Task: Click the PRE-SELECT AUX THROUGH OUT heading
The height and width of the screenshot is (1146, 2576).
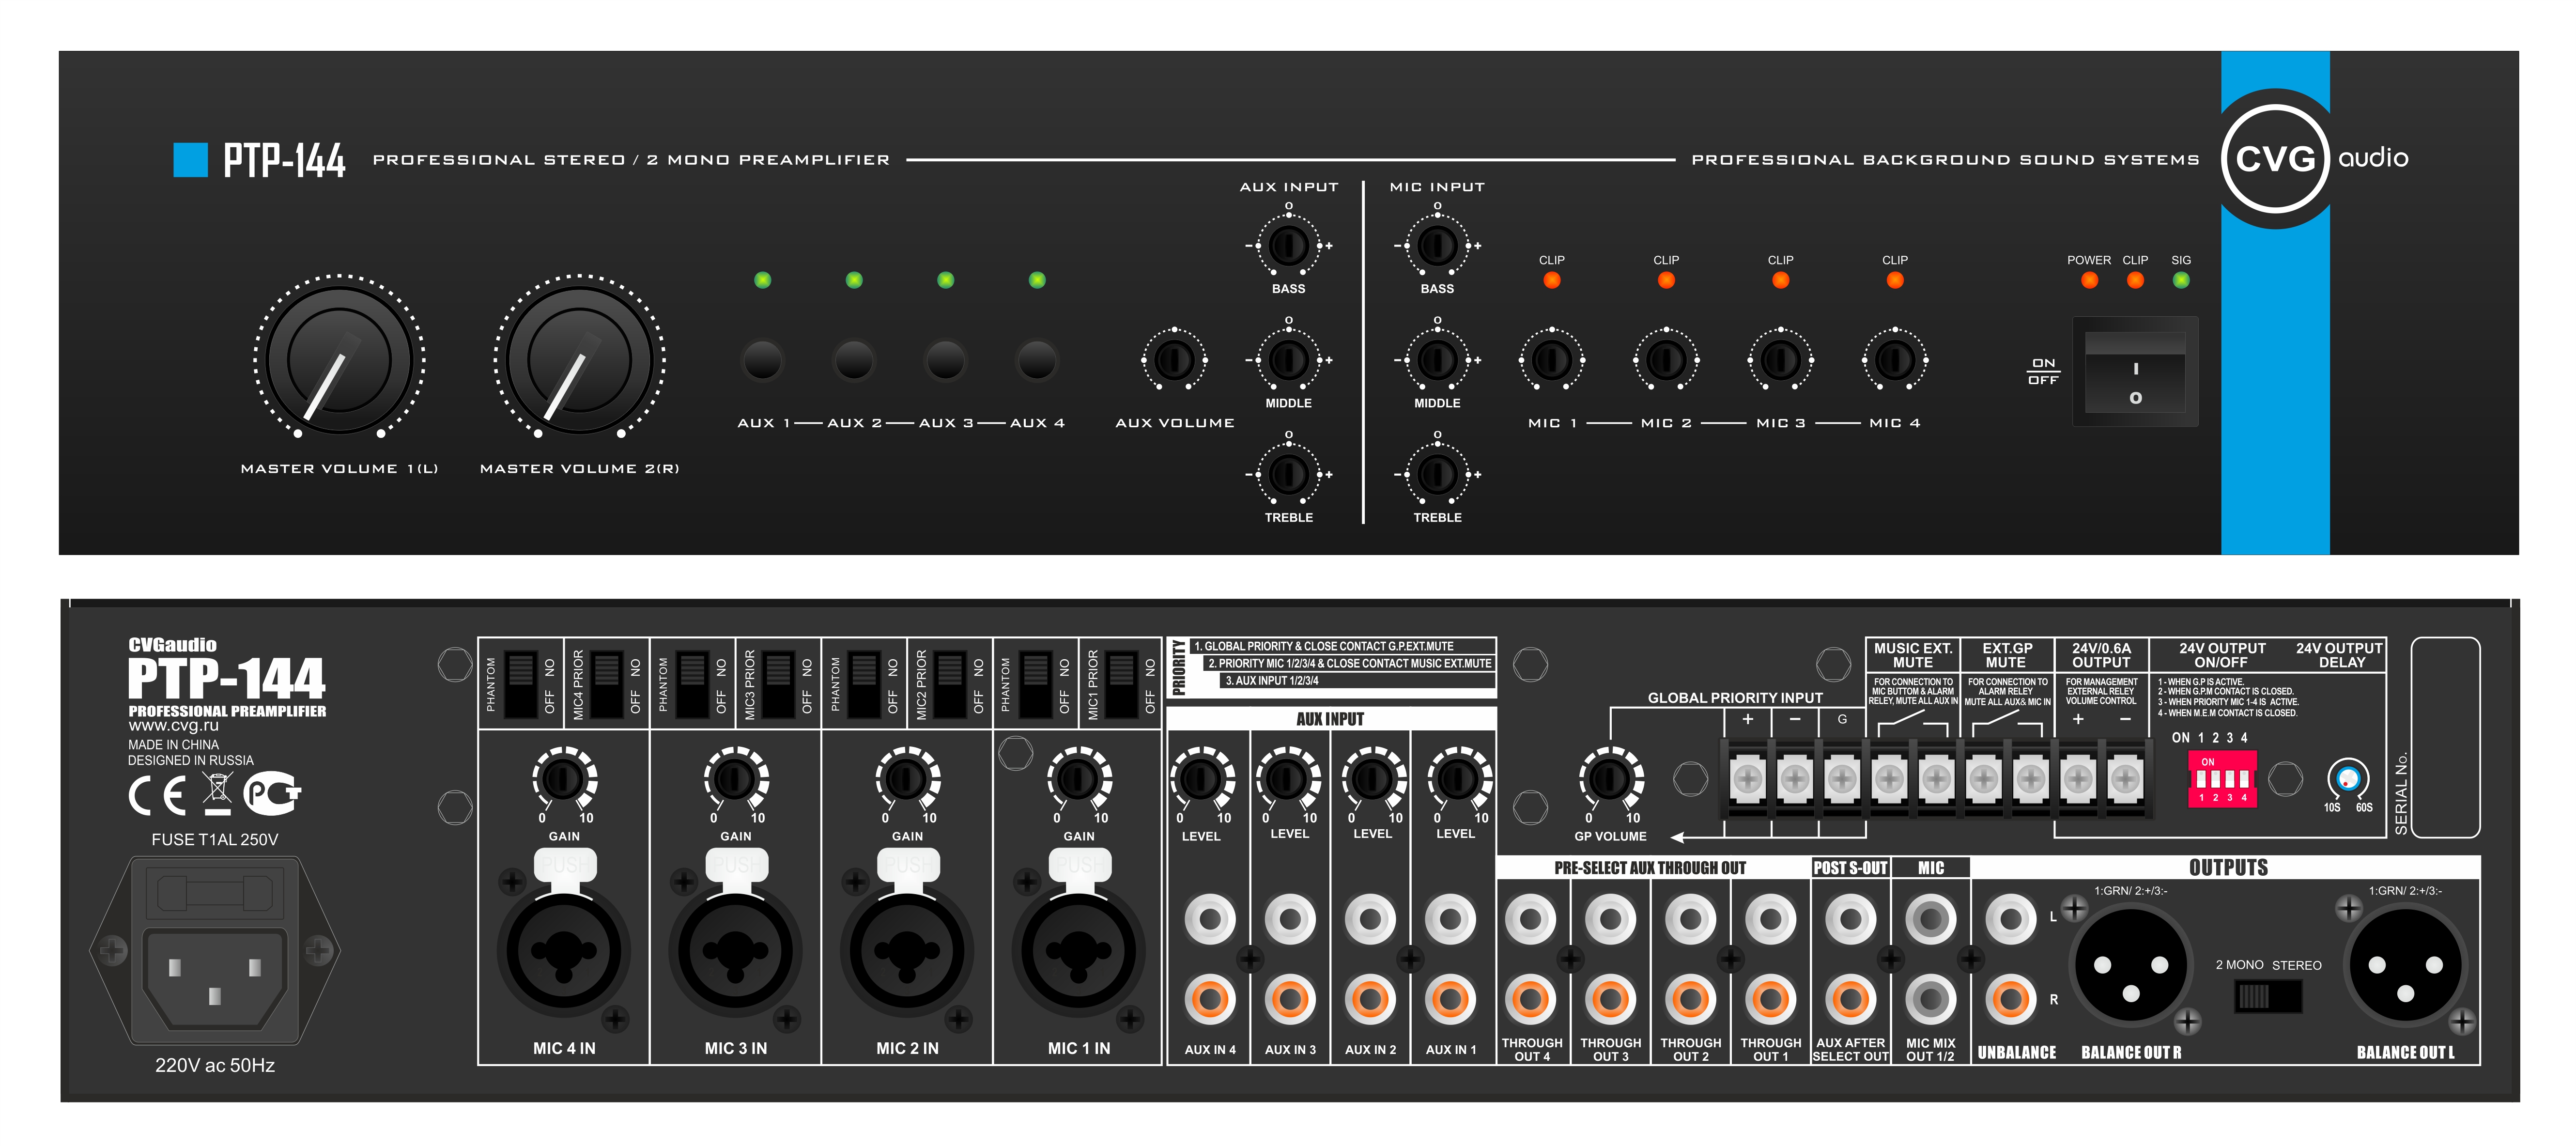Action: click(x=1649, y=868)
